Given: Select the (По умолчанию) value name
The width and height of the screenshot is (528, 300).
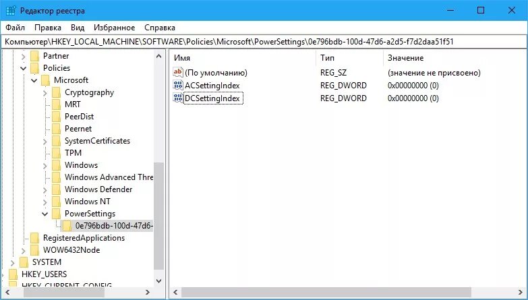Looking at the screenshot, I should pos(216,72).
